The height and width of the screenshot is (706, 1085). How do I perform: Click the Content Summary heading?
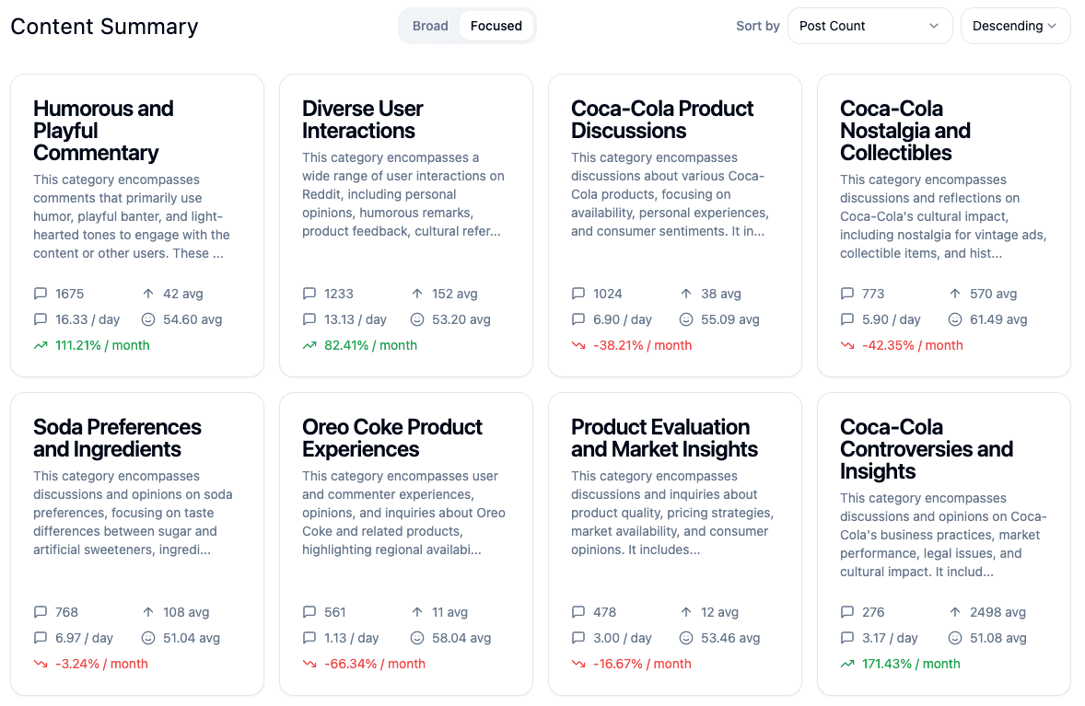click(104, 27)
